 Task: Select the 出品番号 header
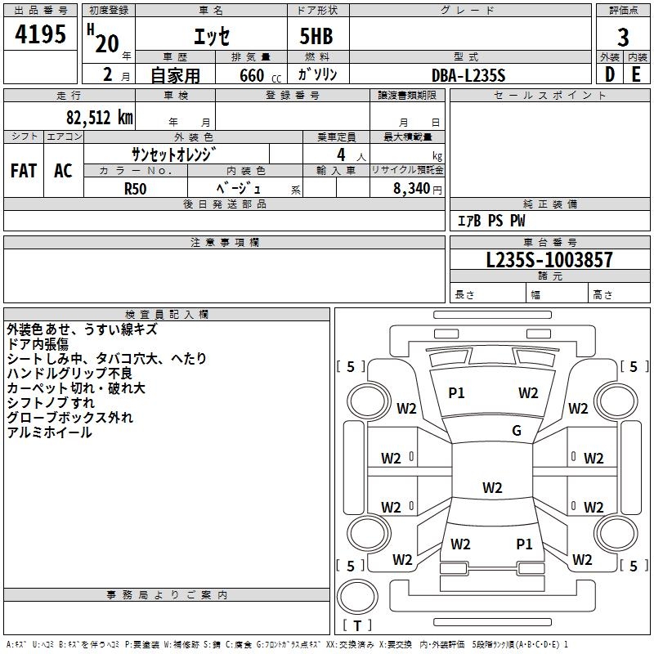click(40, 11)
